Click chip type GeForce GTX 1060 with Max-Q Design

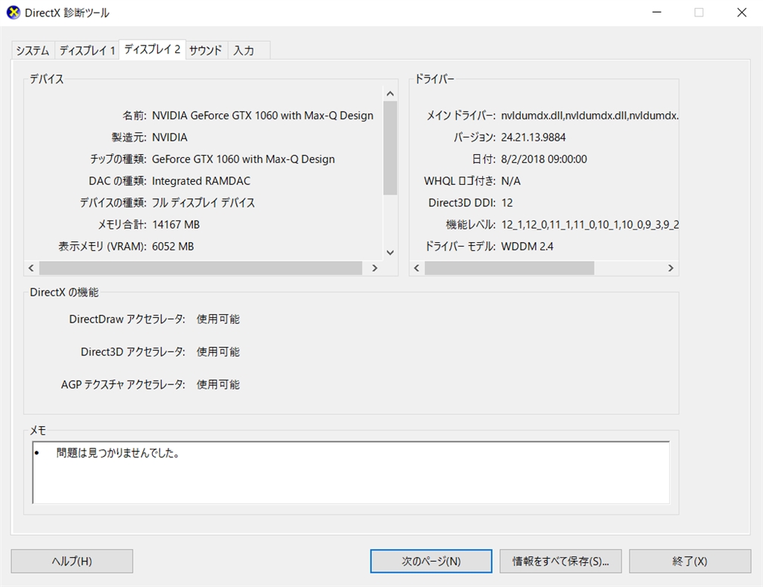pyautogui.click(x=244, y=159)
